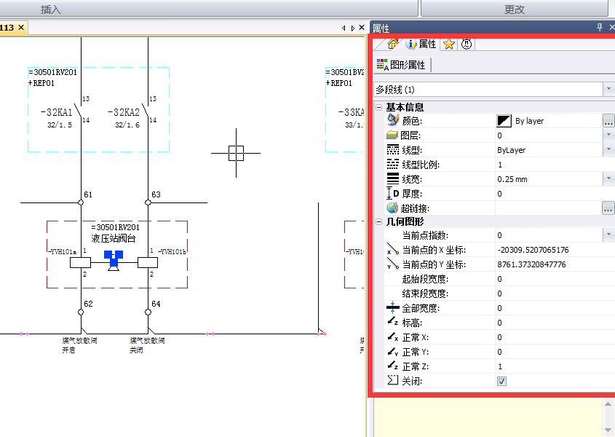Click the 线宽 lineweight icon
This screenshot has width=615, height=437.
(392, 178)
